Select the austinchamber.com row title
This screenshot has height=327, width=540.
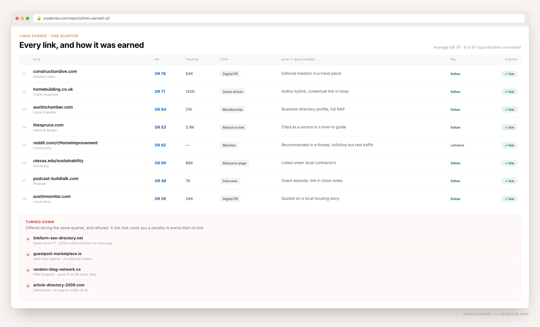[x=53, y=107]
